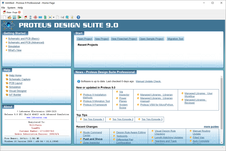Open the Push and Shove link

click(x=93, y=139)
